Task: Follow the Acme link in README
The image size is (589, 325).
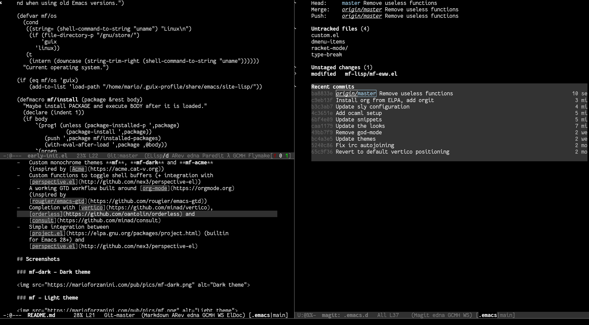Action: point(78,169)
